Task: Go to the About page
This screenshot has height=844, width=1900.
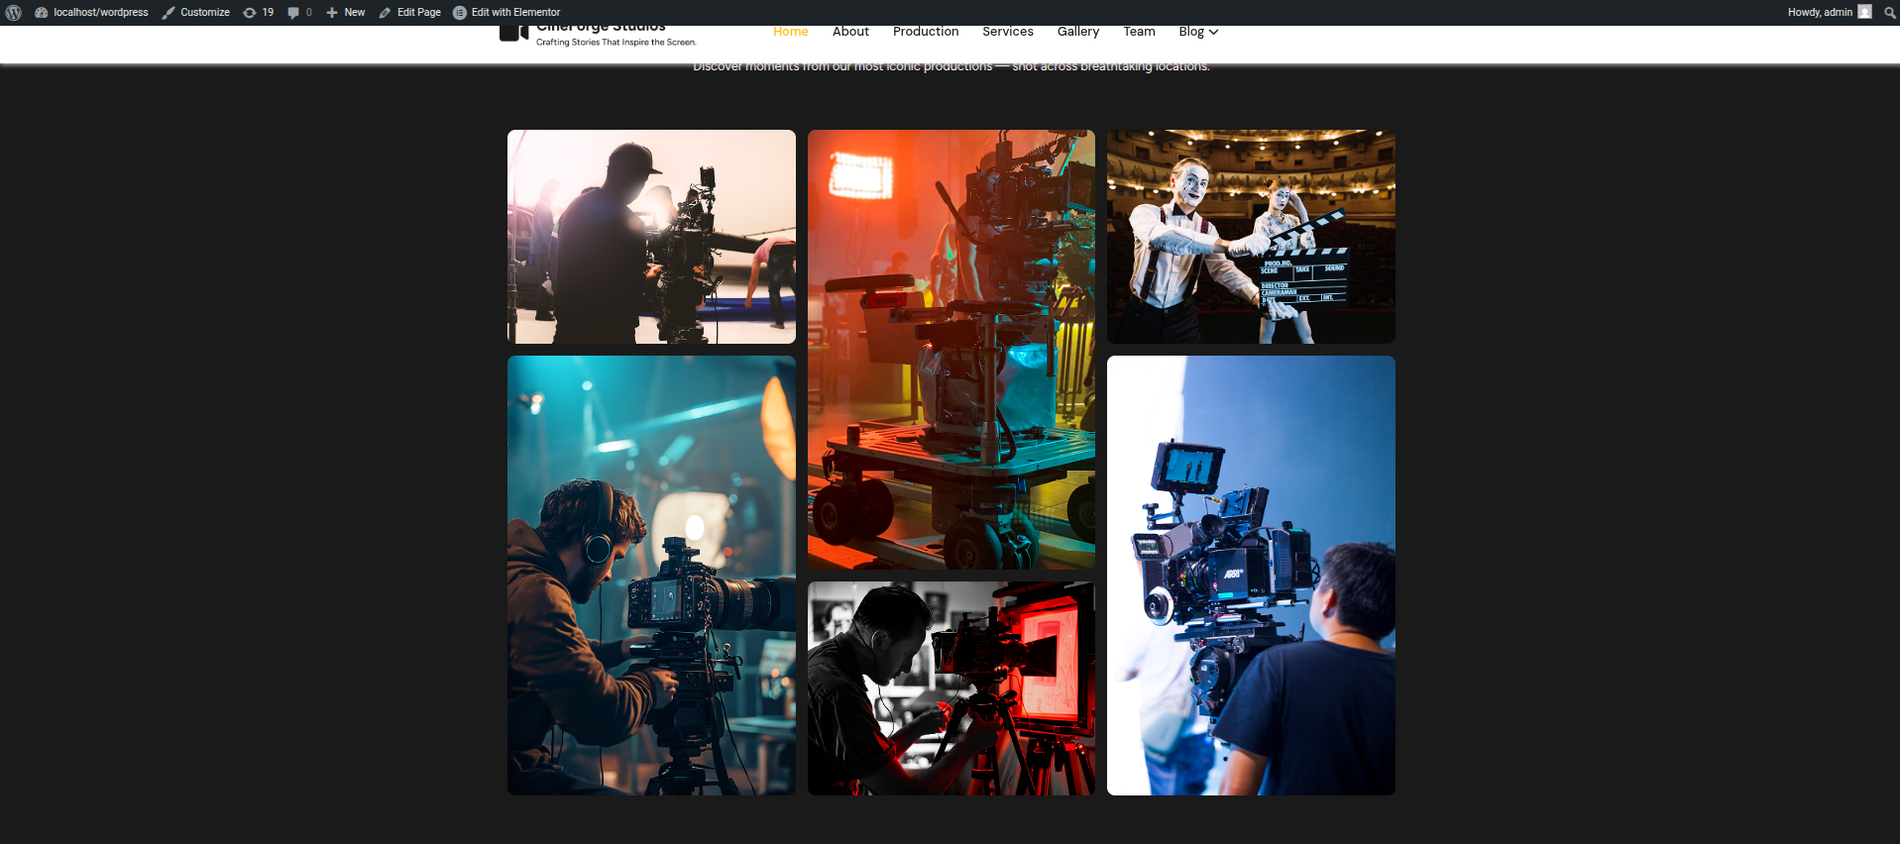Action: tap(850, 32)
